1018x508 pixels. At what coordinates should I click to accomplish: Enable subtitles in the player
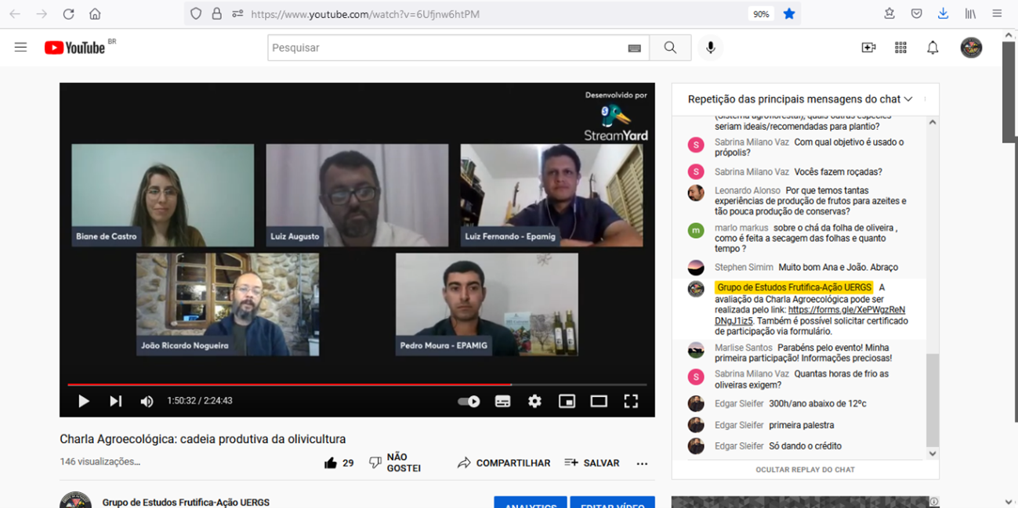502,401
